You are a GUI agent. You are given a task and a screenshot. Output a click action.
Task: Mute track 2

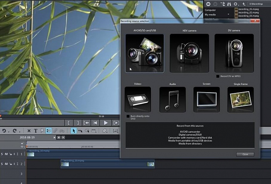point(6,164)
